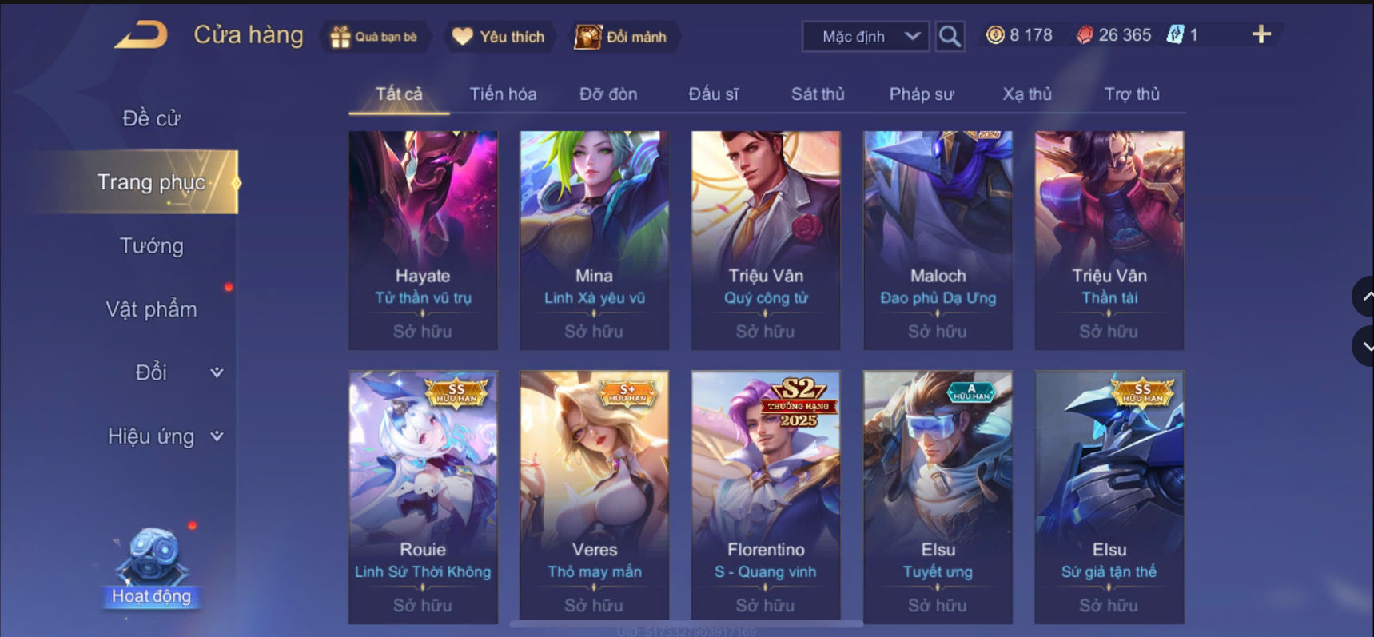The image size is (1374, 637).
Task: Select Tướng in the sidebar
Action: (x=152, y=246)
